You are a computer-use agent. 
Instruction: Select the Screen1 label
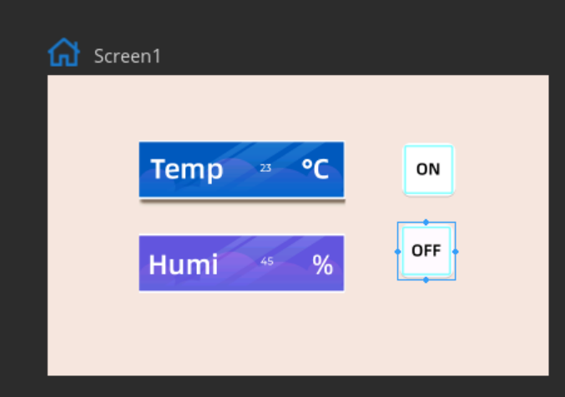tap(127, 56)
